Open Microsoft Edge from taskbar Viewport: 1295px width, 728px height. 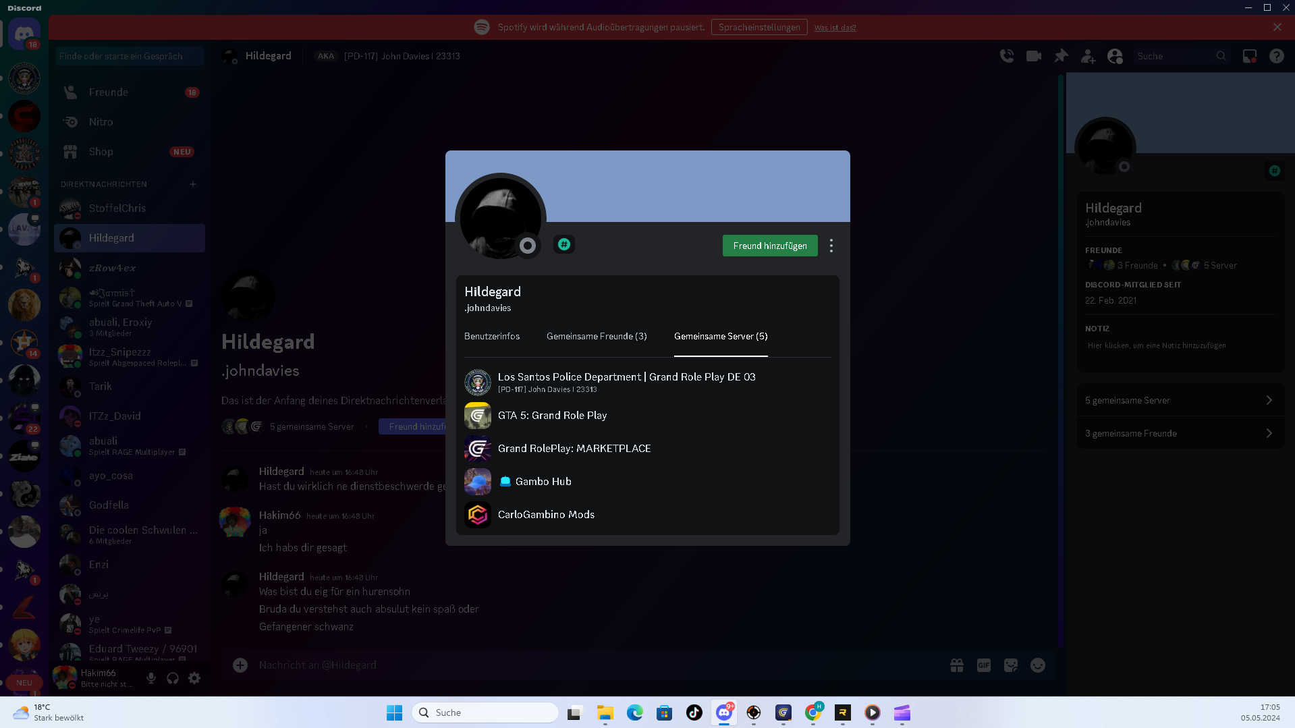[x=634, y=712]
